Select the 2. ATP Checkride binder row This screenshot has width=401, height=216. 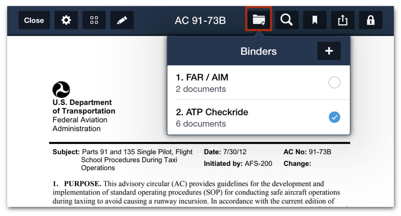click(259, 117)
